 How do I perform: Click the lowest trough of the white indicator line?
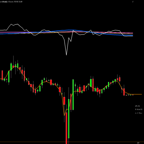pos(67,55)
